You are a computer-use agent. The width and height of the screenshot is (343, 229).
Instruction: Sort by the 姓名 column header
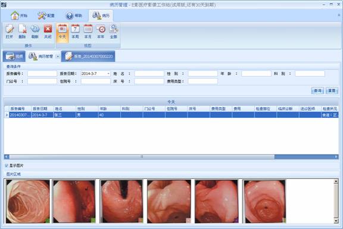click(x=65, y=109)
